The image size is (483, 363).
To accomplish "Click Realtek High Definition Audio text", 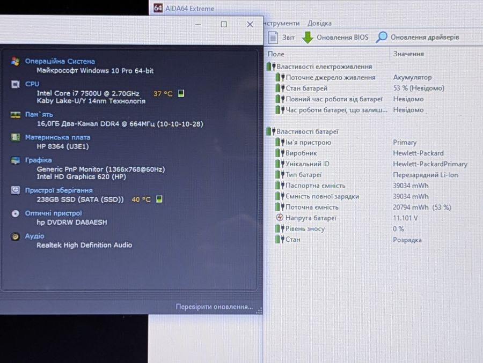I will pos(84,245).
